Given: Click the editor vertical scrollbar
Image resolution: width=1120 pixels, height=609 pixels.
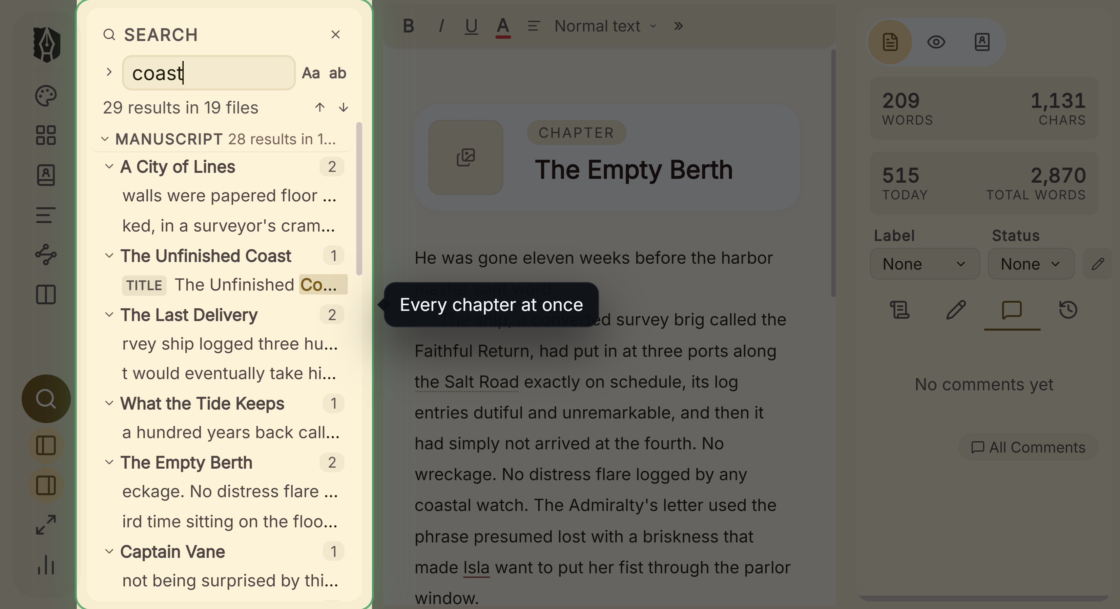Looking at the screenshot, I should [834, 173].
